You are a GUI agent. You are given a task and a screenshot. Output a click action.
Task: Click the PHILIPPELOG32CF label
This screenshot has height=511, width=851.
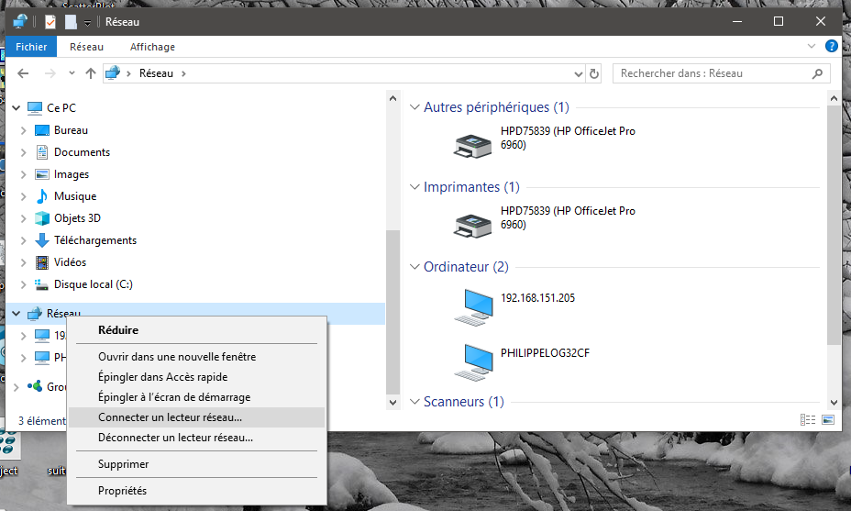point(545,353)
